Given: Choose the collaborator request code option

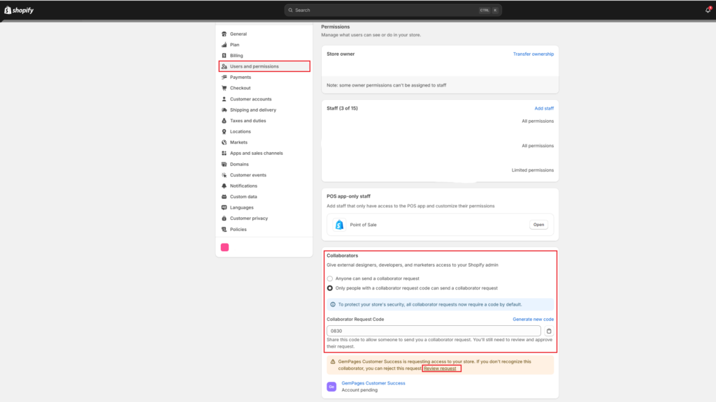Looking at the screenshot, I should pyautogui.click(x=329, y=288).
